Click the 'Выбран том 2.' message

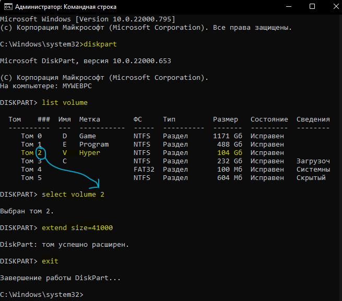[27, 211]
